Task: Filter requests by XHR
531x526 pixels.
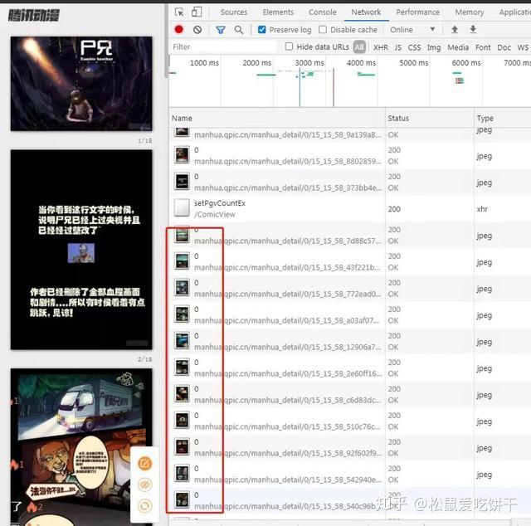Action: click(381, 47)
